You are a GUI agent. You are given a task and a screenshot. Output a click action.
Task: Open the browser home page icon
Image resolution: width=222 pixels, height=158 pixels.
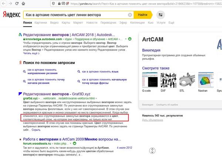(x=23, y=3)
